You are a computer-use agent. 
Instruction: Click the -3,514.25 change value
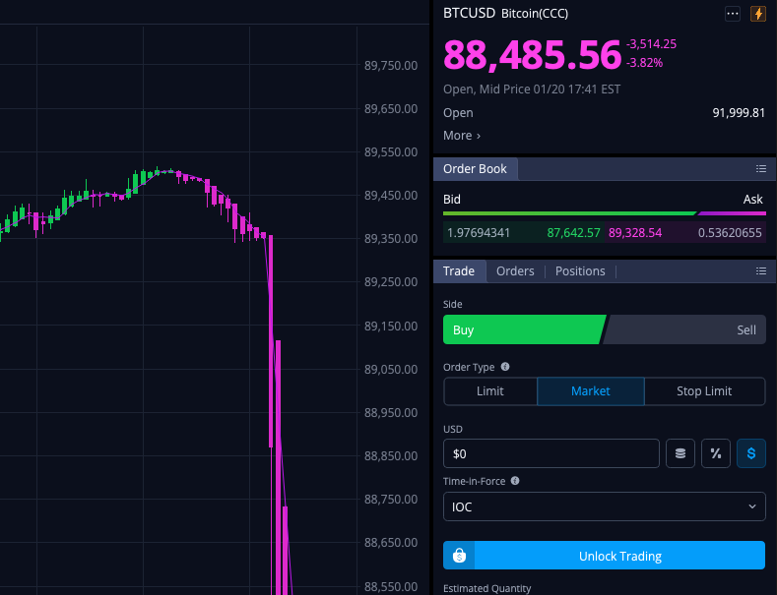651,44
